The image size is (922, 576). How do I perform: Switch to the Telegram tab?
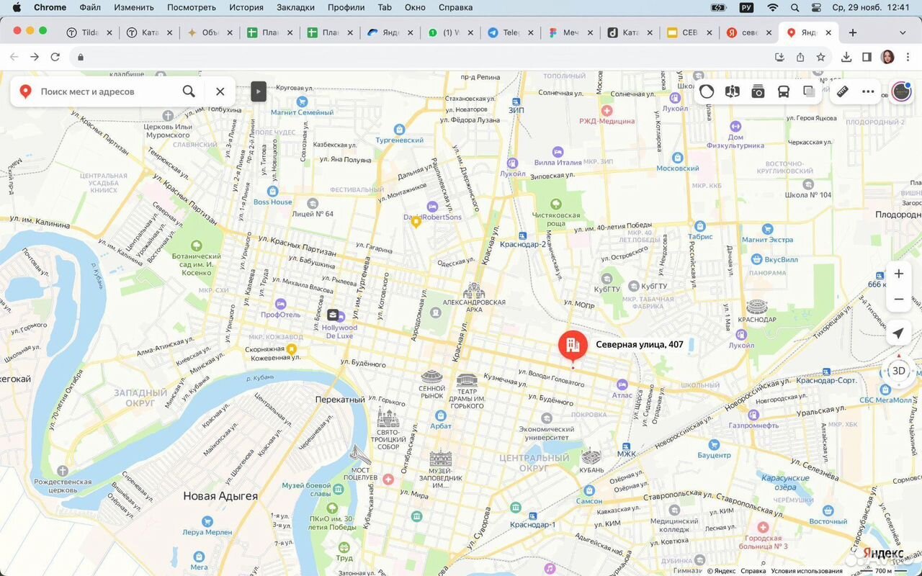511,32
